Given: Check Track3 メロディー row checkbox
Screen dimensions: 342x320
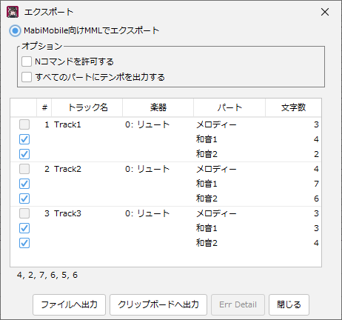Looking at the screenshot, I should tap(24, 213).
